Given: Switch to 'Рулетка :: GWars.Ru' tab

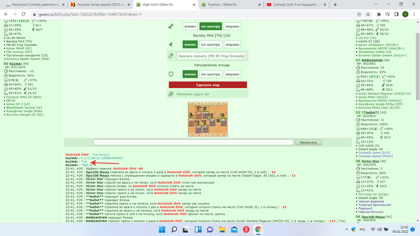Looking at the screenshot, I should click(x=231, y=5).
